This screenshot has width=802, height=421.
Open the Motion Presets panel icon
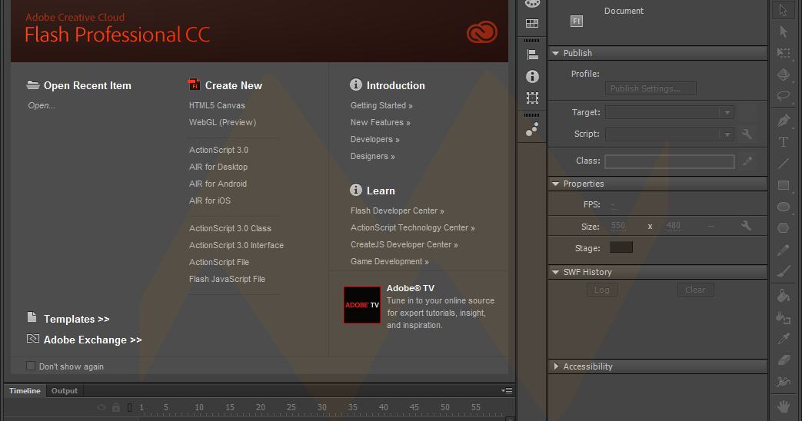(x=532, y=129)
